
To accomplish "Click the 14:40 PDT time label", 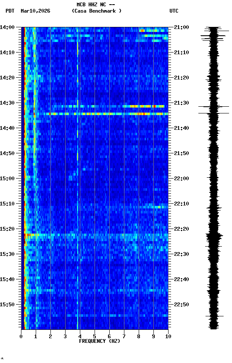I will (7, 128).
